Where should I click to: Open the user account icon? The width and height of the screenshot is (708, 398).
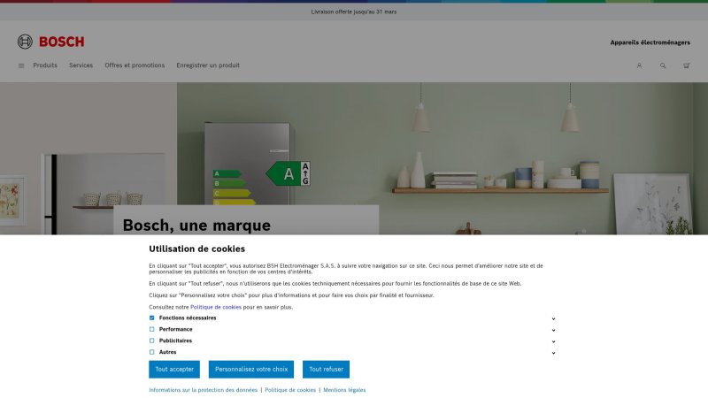[x=639, y=65]
